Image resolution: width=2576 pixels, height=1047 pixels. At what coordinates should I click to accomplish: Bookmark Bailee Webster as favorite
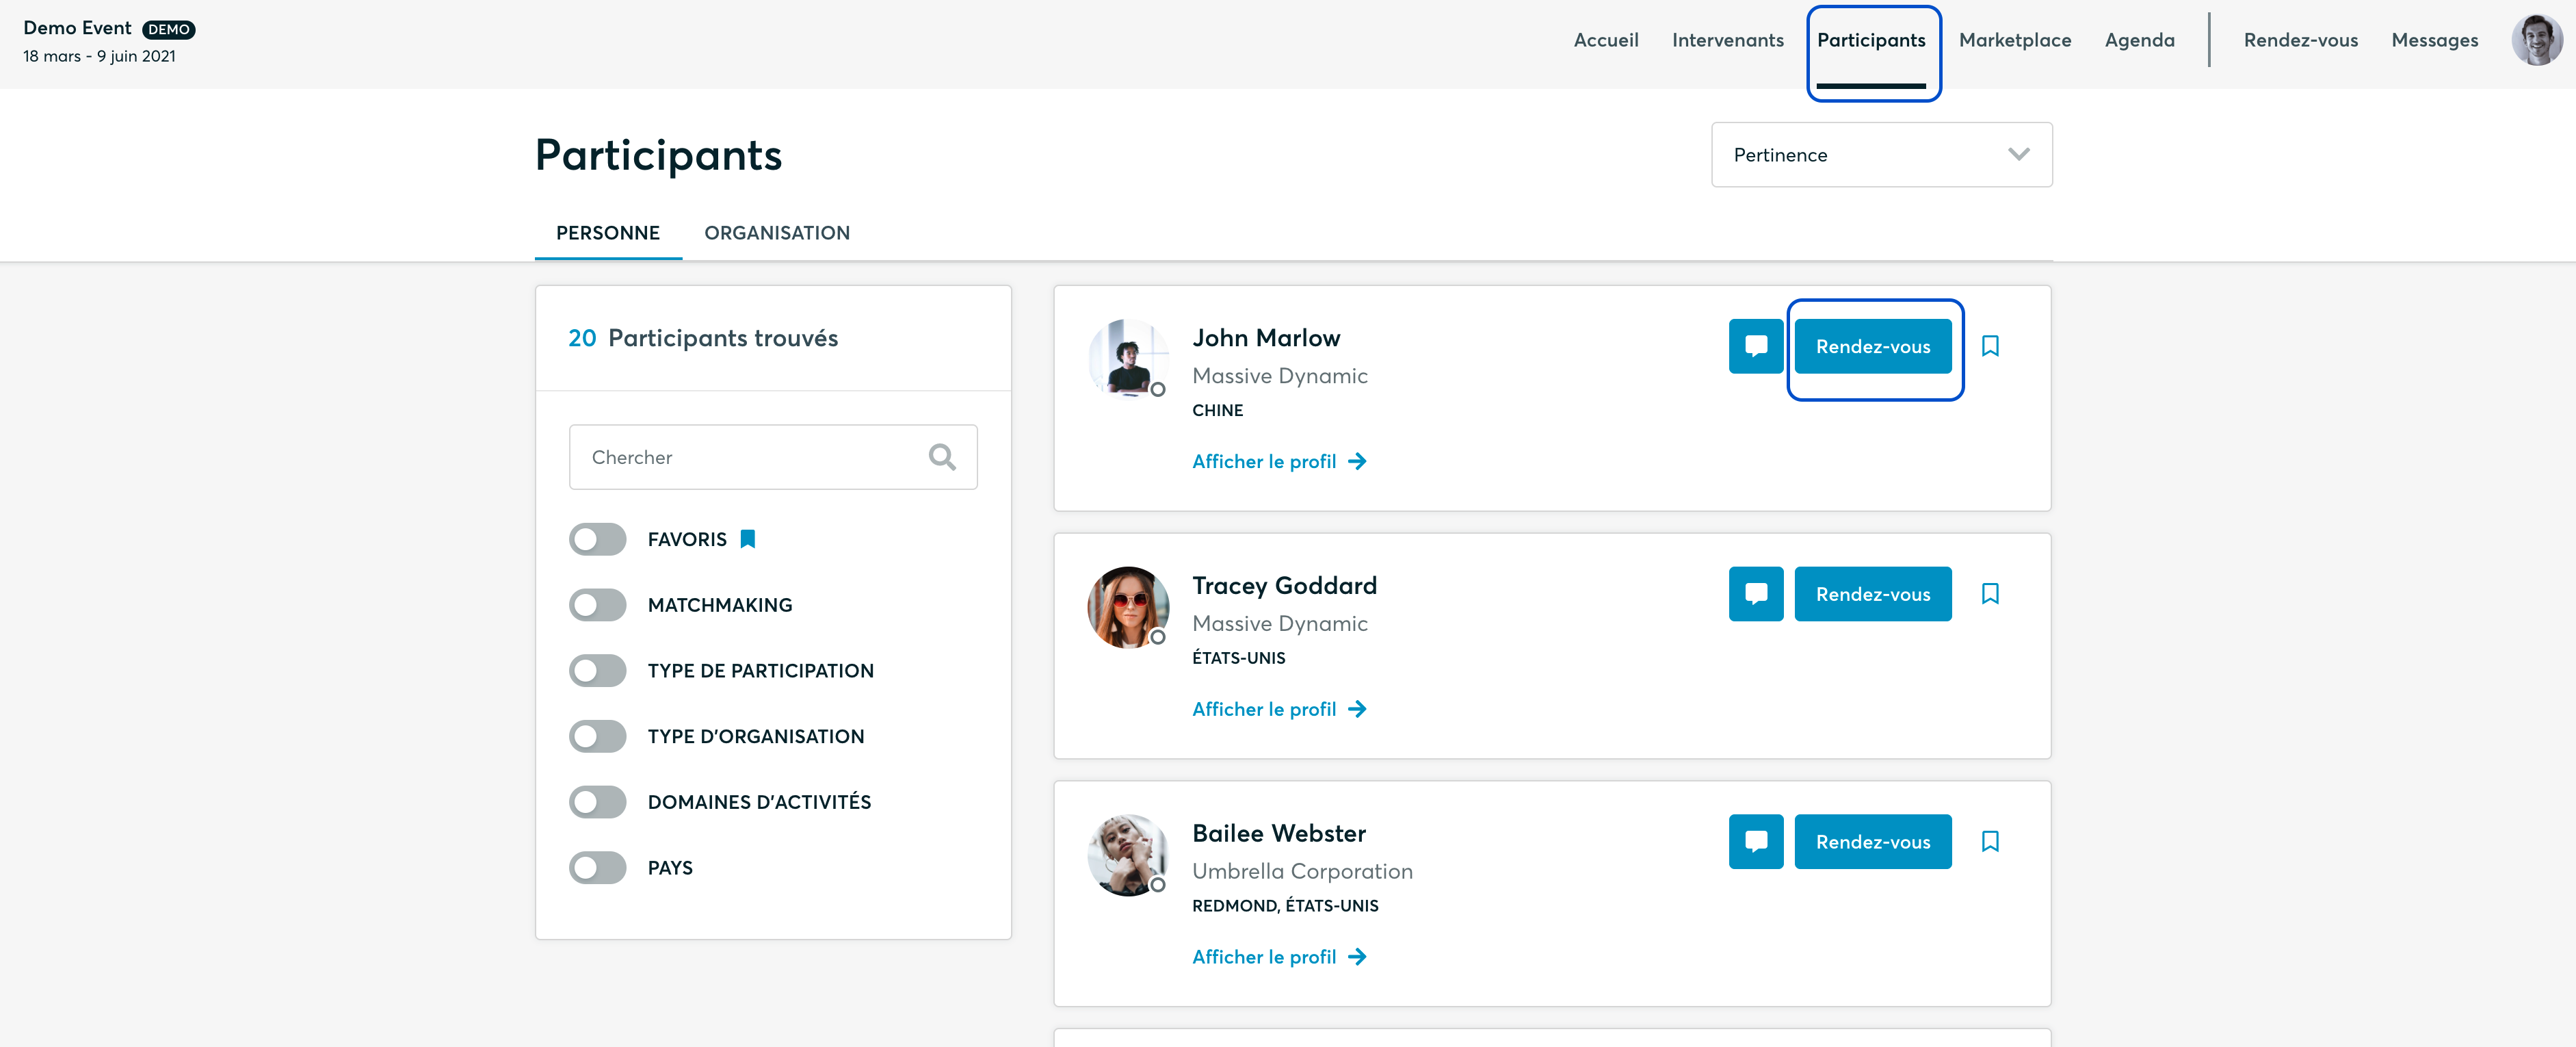coord(1990,842)
